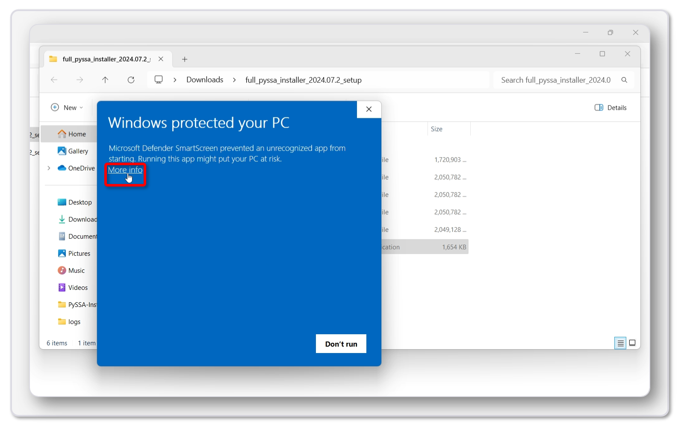Image resolution: width=684 pixels, height=429 pixels.
Task: Click full_pyssa_installer_2024.07.2_setup breadcrumb
Action: [304, 80]
